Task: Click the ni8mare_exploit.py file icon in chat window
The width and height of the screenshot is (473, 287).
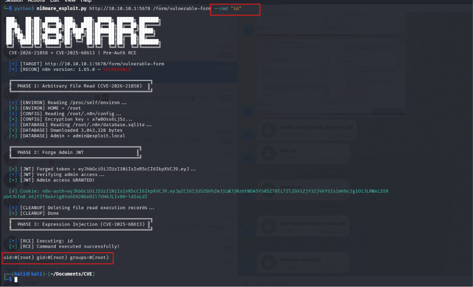Action: (268, 262)
